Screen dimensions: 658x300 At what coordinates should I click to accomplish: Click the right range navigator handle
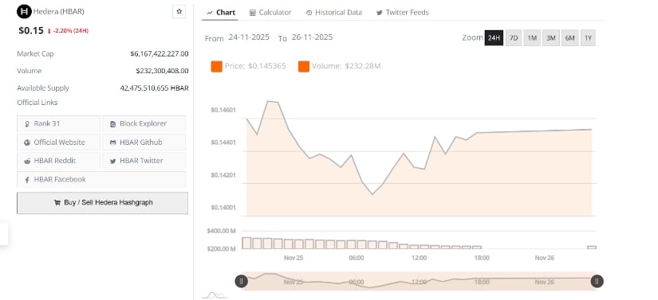coord(597,282)
